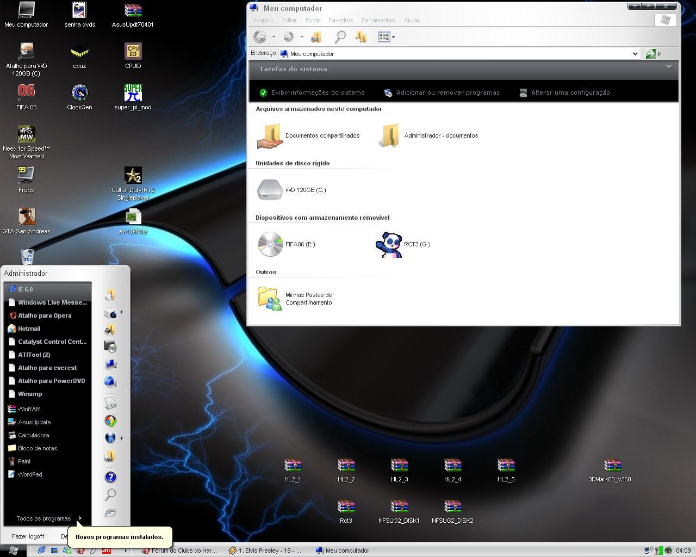Select the FIFA06 (E:) disc drive
This screenshot has height=557, width=696.
tap(286, 244)
